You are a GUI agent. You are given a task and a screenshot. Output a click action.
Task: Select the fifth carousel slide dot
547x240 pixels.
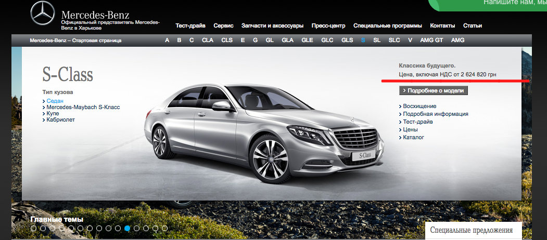(x=71, y=229)
